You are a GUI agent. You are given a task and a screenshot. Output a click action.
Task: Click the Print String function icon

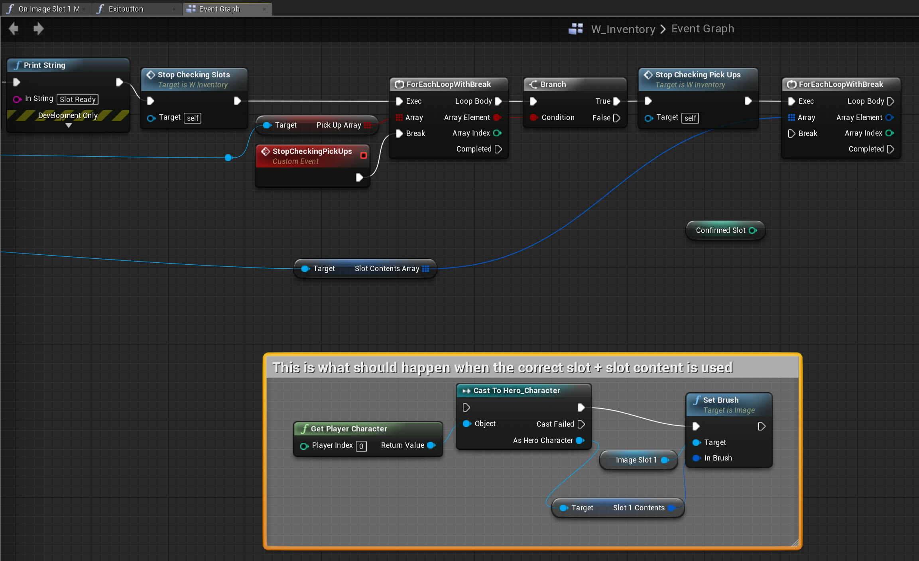tap(18, 65)
